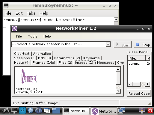The image size is (154, 115).
Task: Switch to the Parameters (2) tab
Action: coord(67,58)
